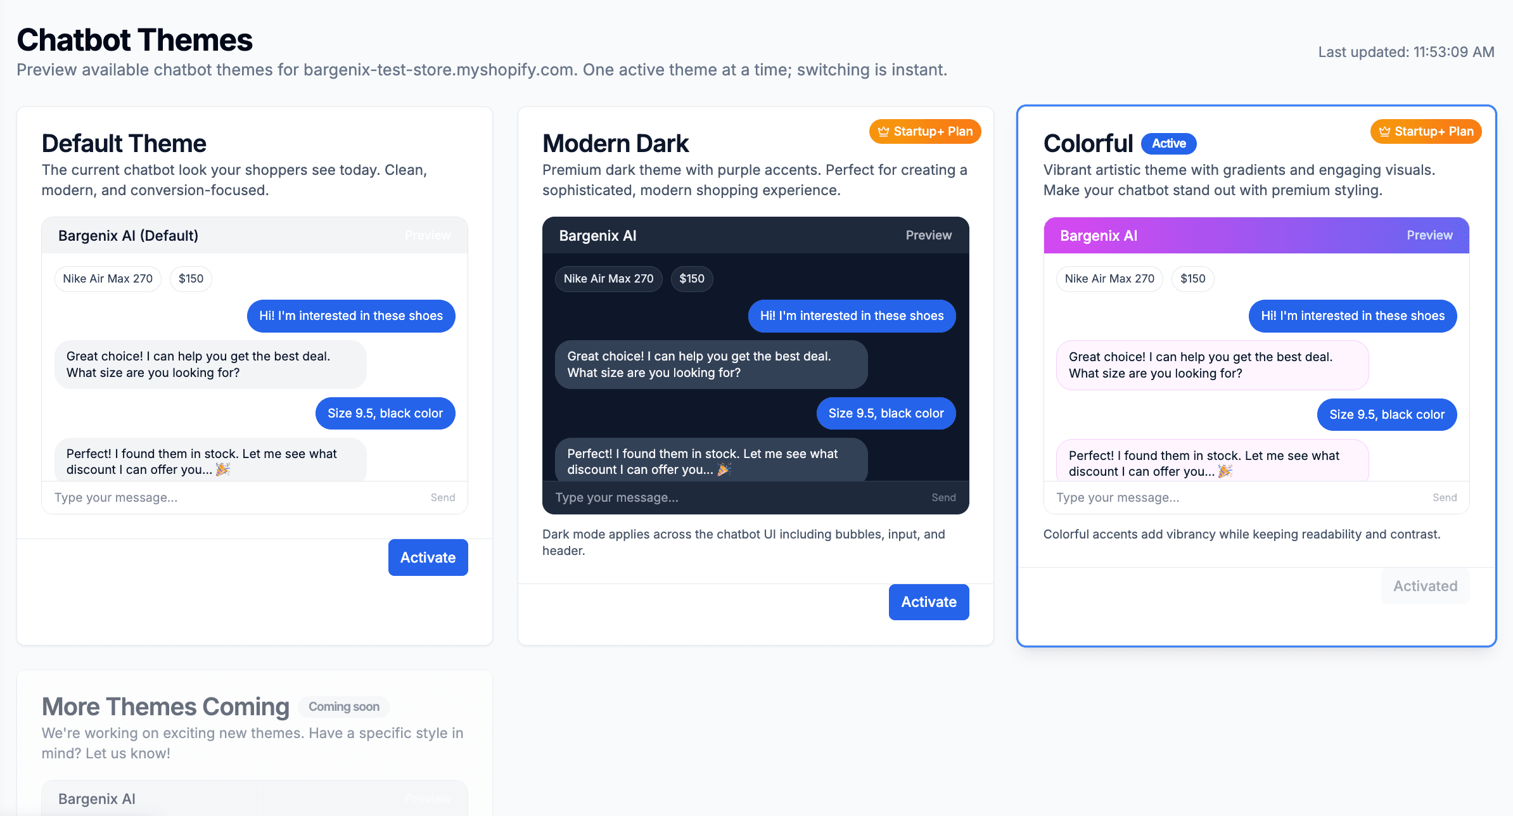1513x816 pixels.
Task: Click the $150 price chip in Default Theme
Action: 190,278
